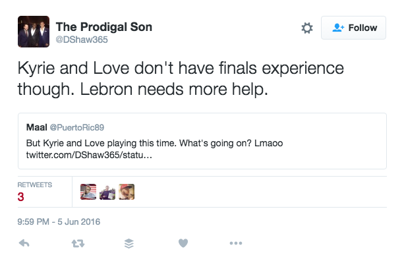
Task: Like the tweet with heart icon
Action: pos(183,243)
